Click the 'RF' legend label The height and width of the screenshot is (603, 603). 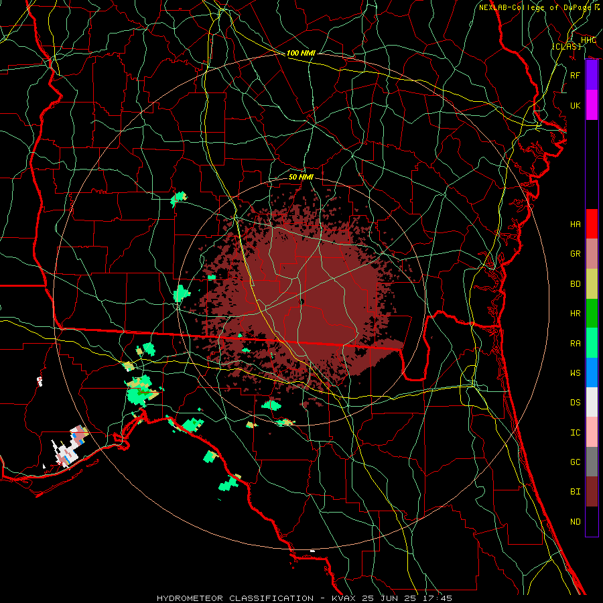575,75
